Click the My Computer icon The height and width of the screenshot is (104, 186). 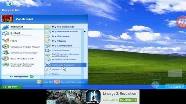tap(48, 46)
